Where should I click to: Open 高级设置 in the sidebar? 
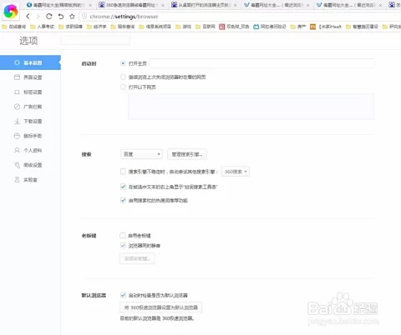[x=30, y=165]
